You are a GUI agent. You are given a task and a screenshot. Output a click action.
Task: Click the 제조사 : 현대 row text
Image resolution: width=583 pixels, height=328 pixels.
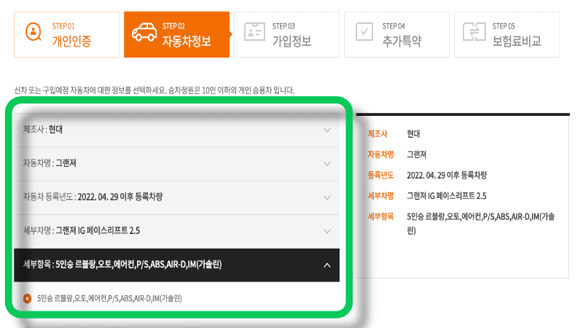43,130
